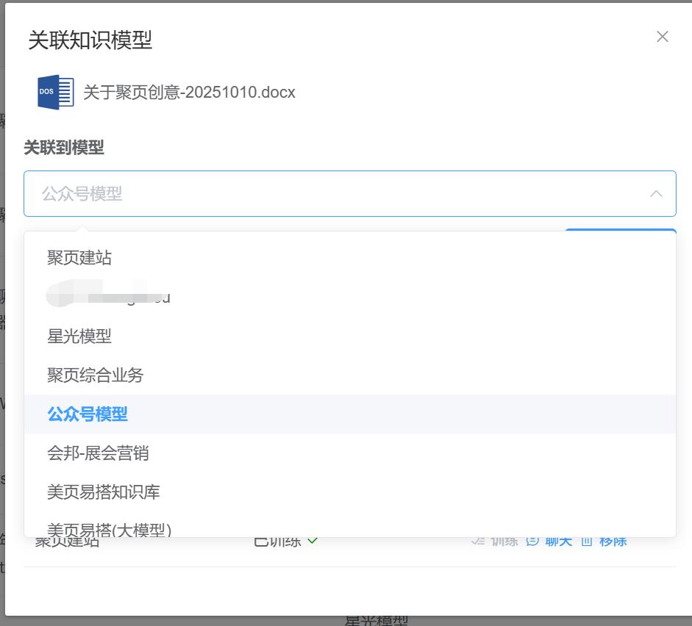
Task: Click the 移除 trash icon
Action: point(587,542)
